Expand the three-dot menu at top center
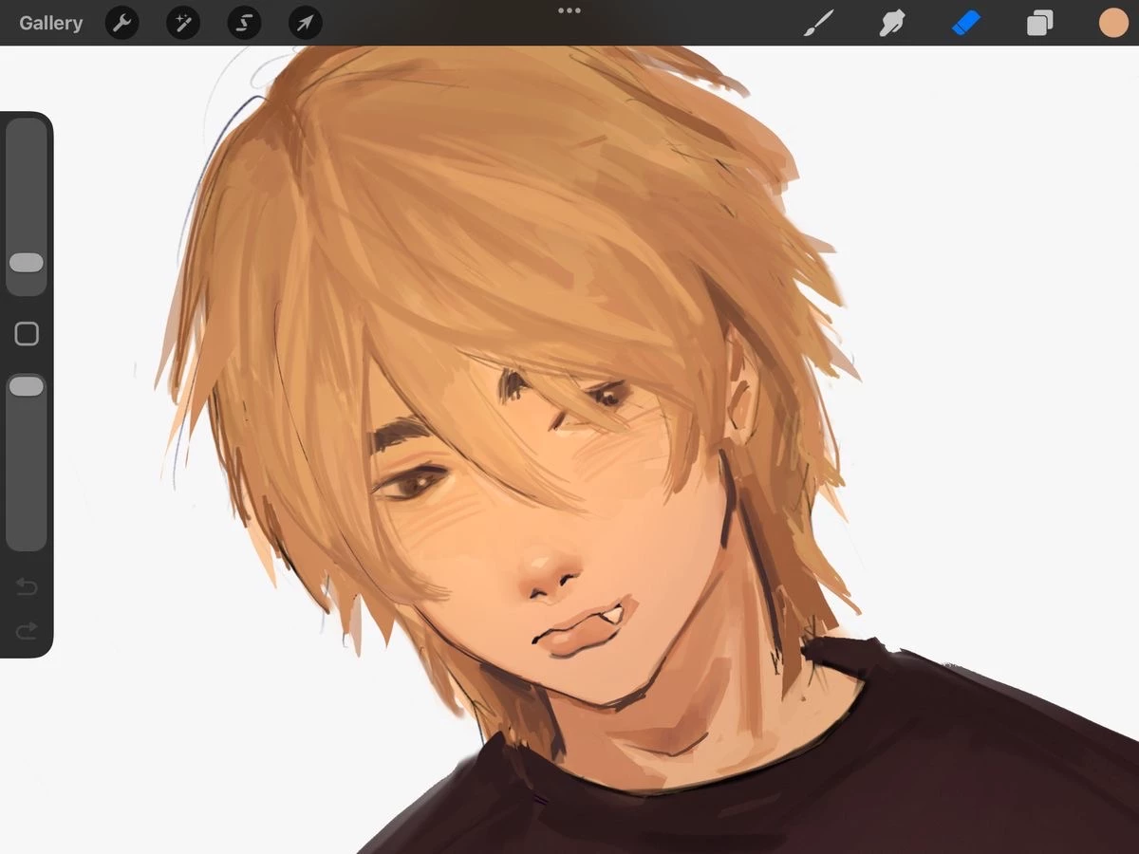 pos(569,11)
